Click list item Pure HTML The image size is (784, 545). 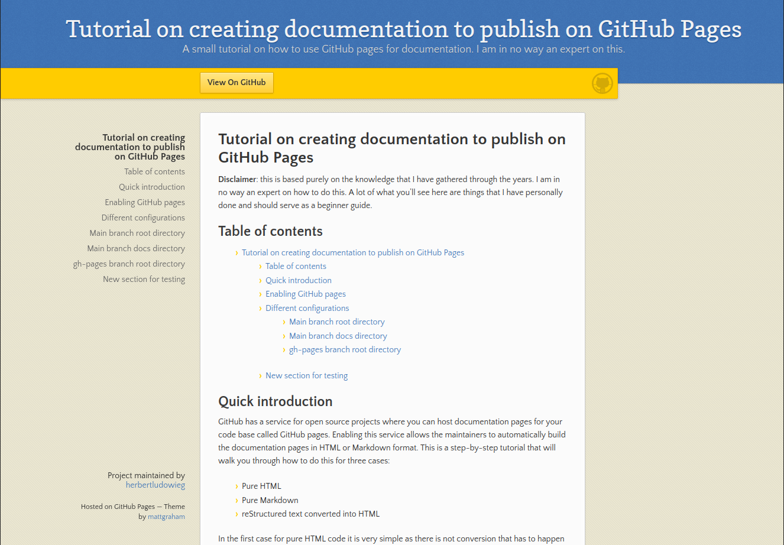(261, 486)
